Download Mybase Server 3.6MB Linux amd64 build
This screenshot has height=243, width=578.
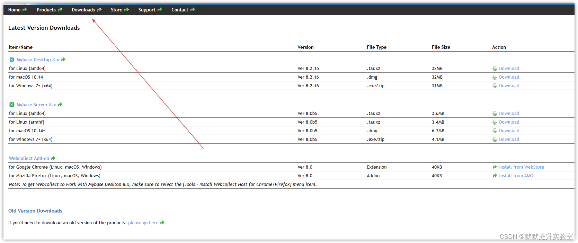click(x=509, y=113)
